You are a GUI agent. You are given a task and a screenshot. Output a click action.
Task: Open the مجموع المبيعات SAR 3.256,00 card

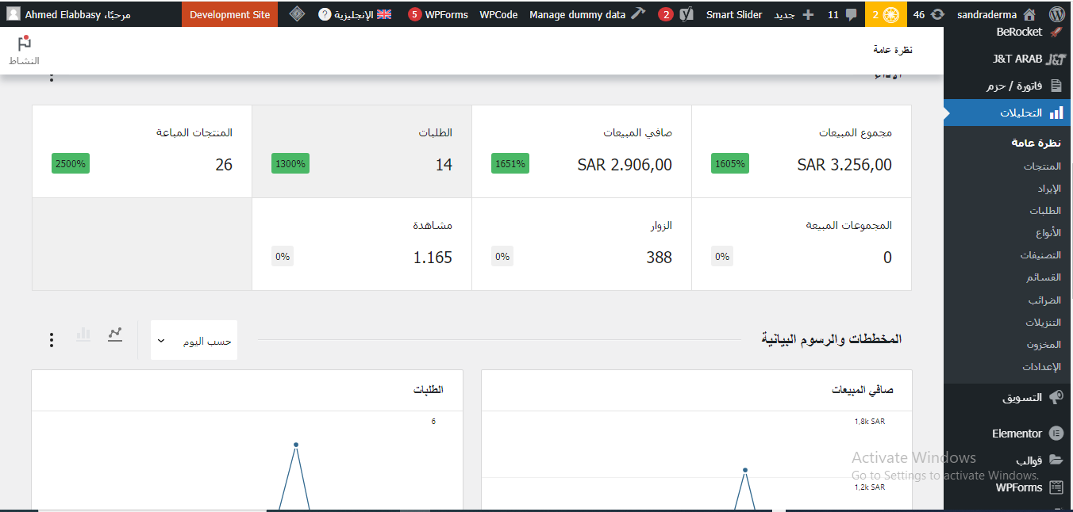click(x=802, y=151)
